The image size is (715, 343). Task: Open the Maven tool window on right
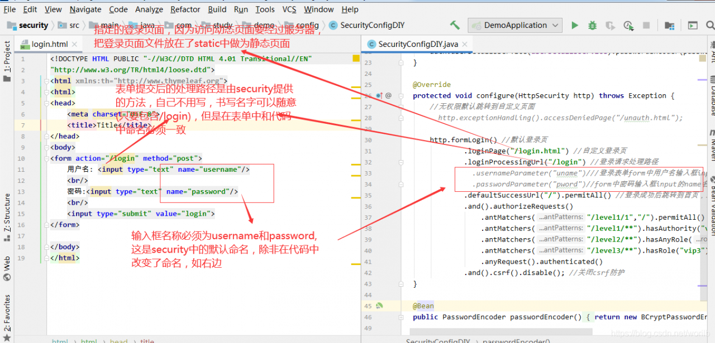click(712, 146)
